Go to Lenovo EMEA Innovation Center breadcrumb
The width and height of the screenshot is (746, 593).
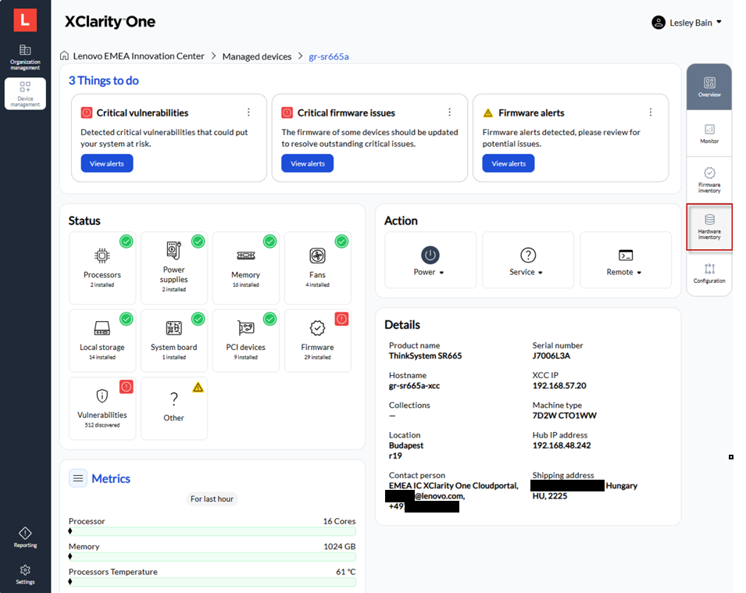click(x=138, y=56)
